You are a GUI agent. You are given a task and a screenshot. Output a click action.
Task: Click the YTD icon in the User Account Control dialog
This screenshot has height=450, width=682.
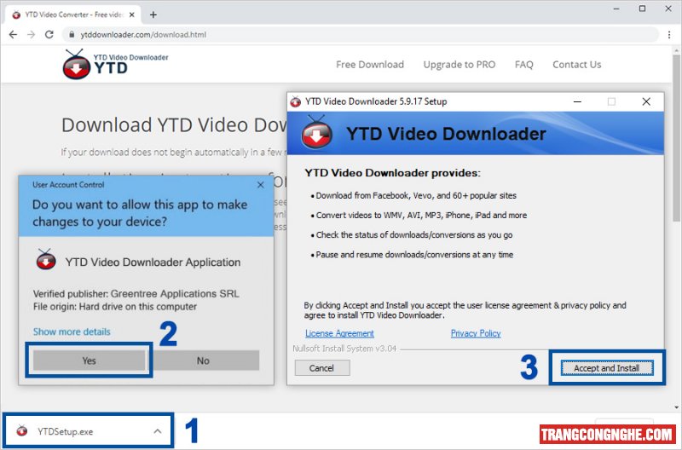coord(46,260)
